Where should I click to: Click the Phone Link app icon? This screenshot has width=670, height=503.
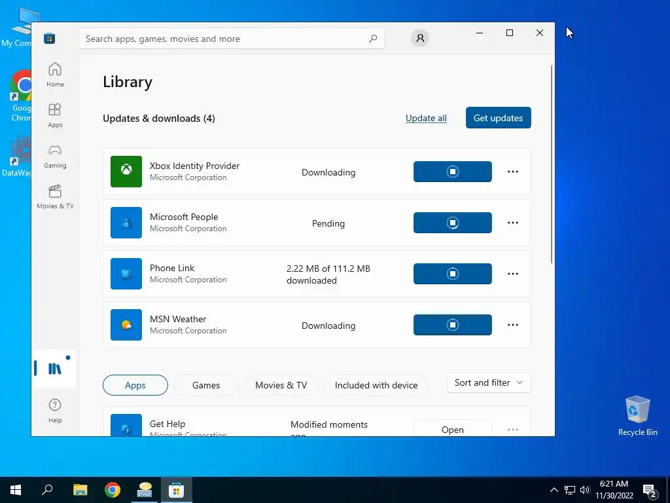point(126,274)
